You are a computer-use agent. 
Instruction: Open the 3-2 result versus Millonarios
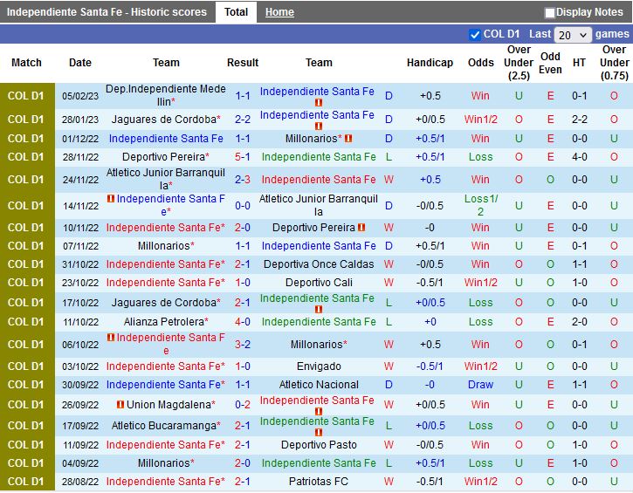(x=243, y=344)
